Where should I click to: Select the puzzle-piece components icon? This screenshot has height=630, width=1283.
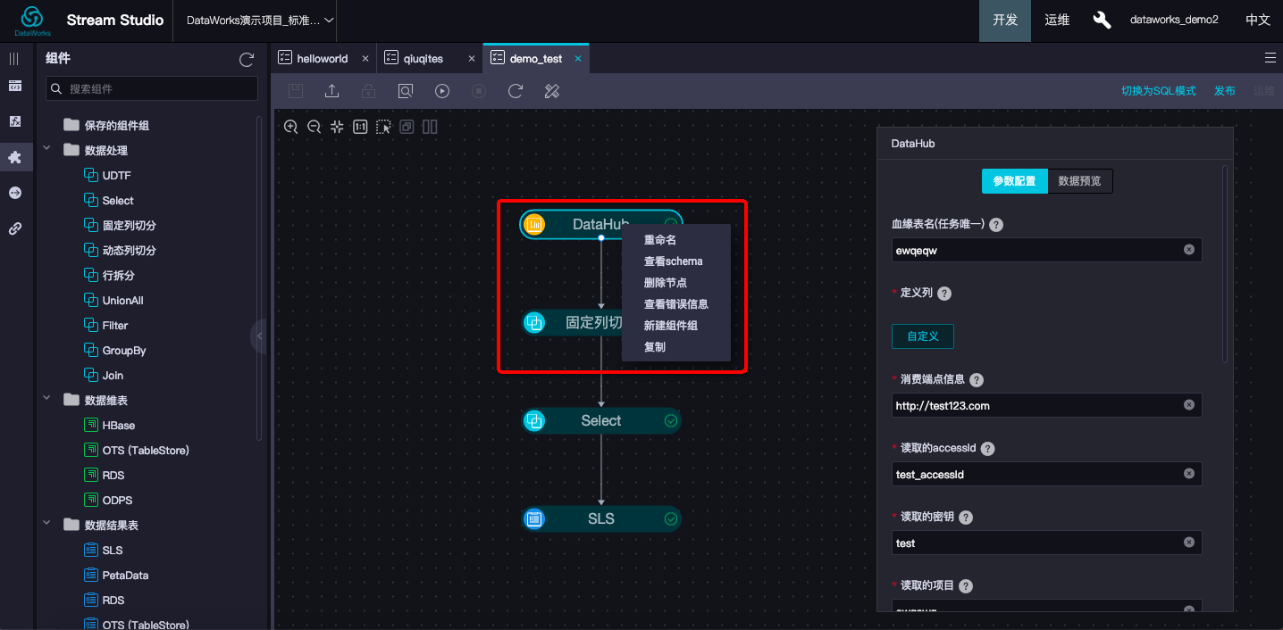[14, 157]
